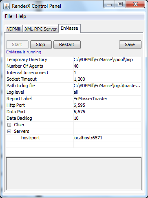Screen dimensions: 148x198
Task: Open the File menu
Action: [x=9, y=16]
